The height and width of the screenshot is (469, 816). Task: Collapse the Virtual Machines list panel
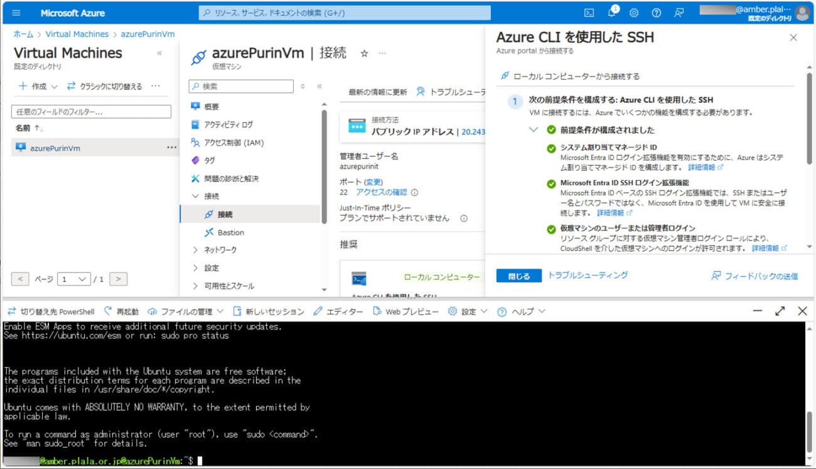tap(159, 53)
